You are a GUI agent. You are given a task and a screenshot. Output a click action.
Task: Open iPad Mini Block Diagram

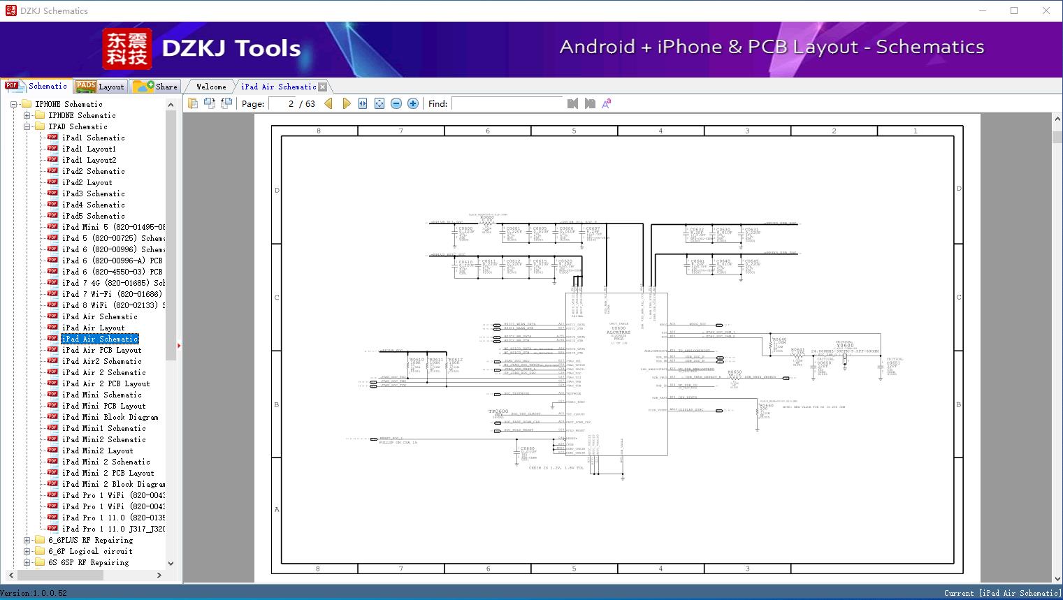[x=110, y=417]
